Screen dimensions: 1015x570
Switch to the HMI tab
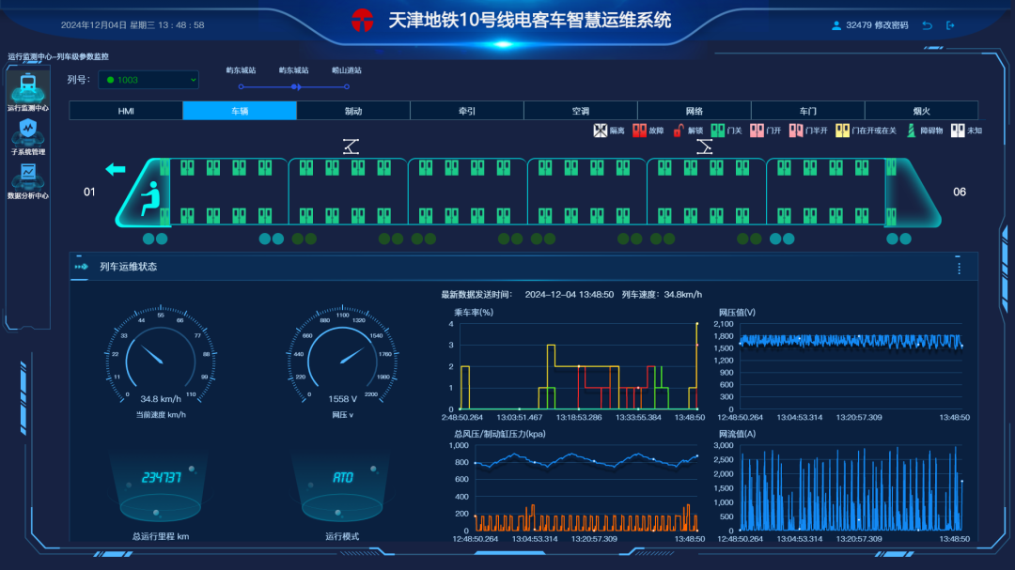pos(126,111)
